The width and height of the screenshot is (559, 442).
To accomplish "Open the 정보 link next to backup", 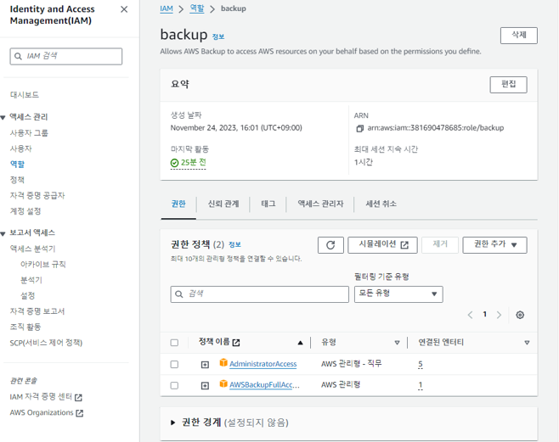I will pyautogui.click(x=218, y=36).
